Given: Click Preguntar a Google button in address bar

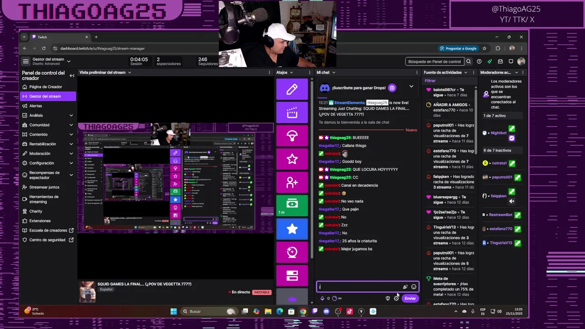Looking at the screenshot, I should [x=458, y=48].
